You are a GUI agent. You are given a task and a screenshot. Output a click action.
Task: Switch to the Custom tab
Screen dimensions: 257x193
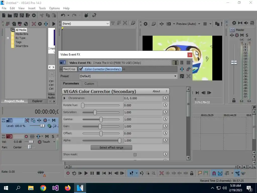point(89,84)
